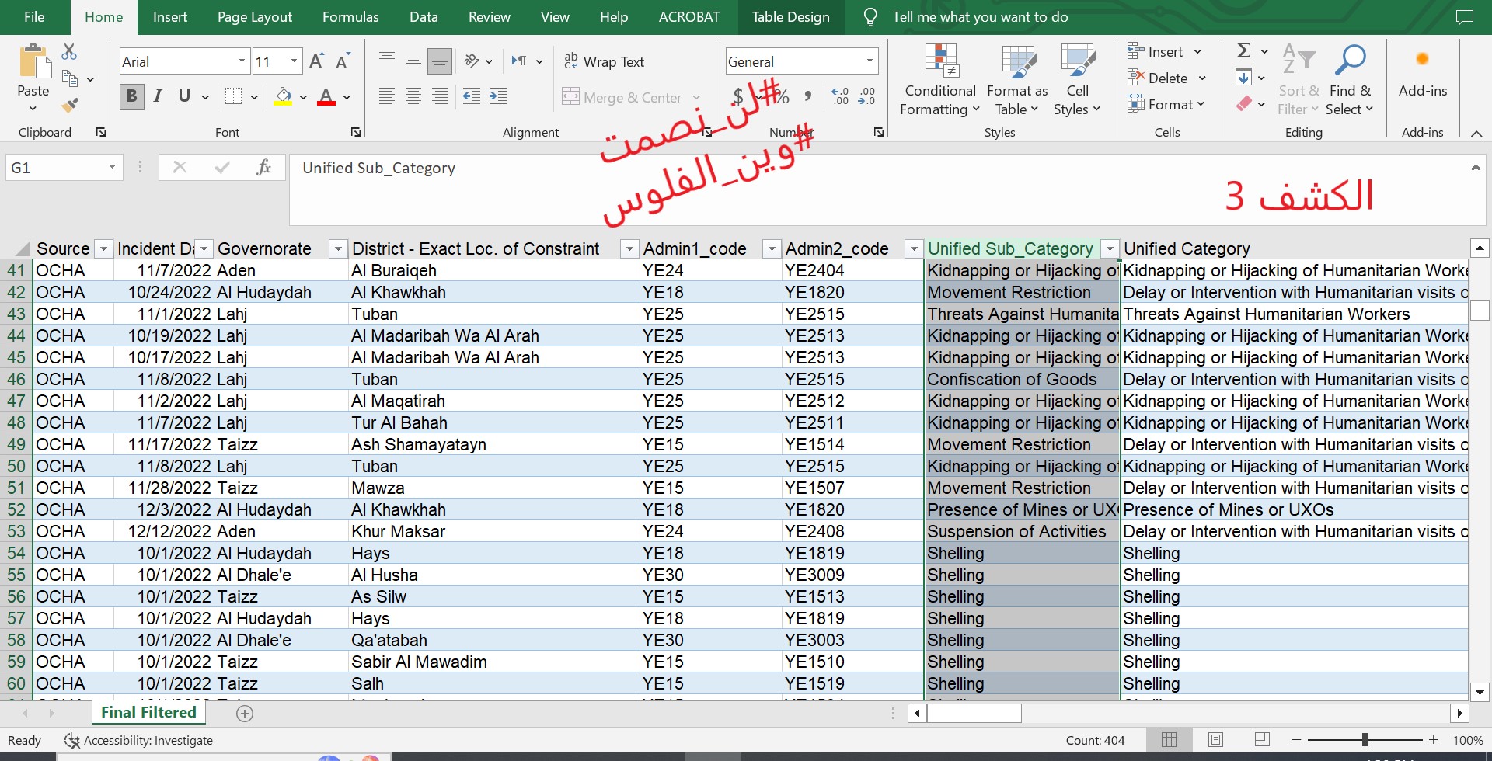The height and width of the screenshot is (761, 1492).
Task: Toggle Bold formatting
Action: coord(131,96)
